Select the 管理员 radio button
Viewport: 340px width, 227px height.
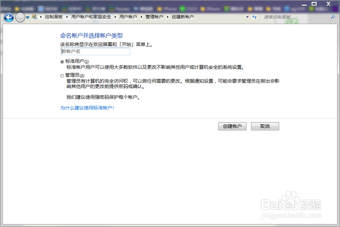62,75
